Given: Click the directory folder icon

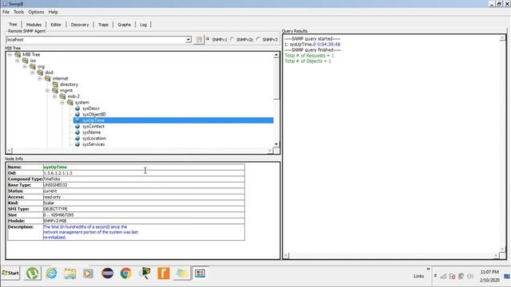Looking at the screenshot, I should pyautogui.click(x=55, y=85).
